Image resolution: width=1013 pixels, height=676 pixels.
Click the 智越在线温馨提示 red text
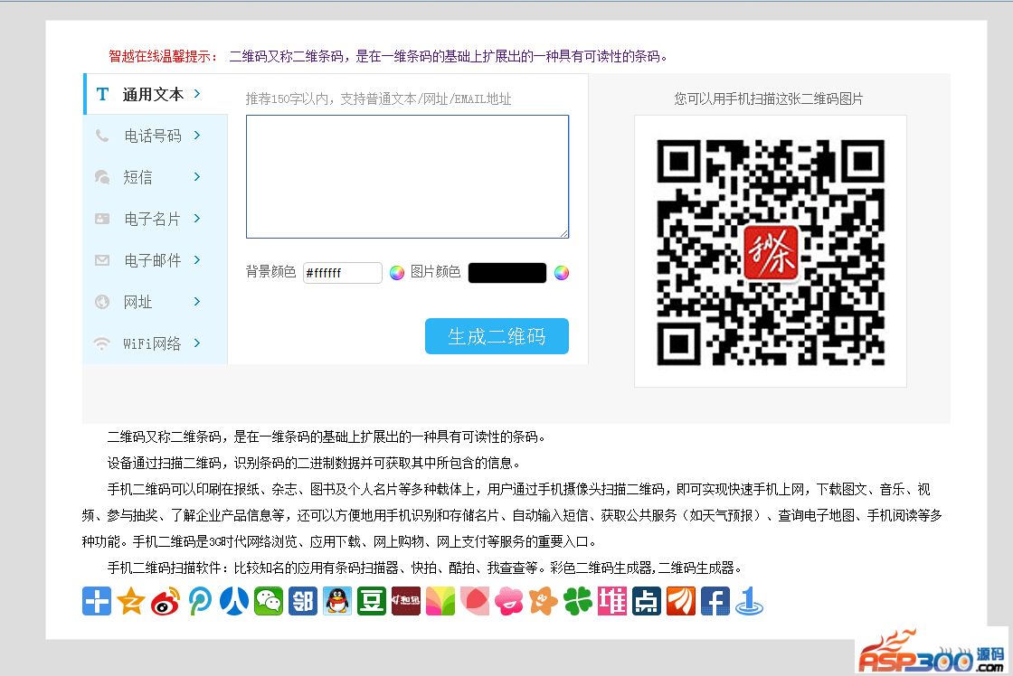tap(164, 56)
